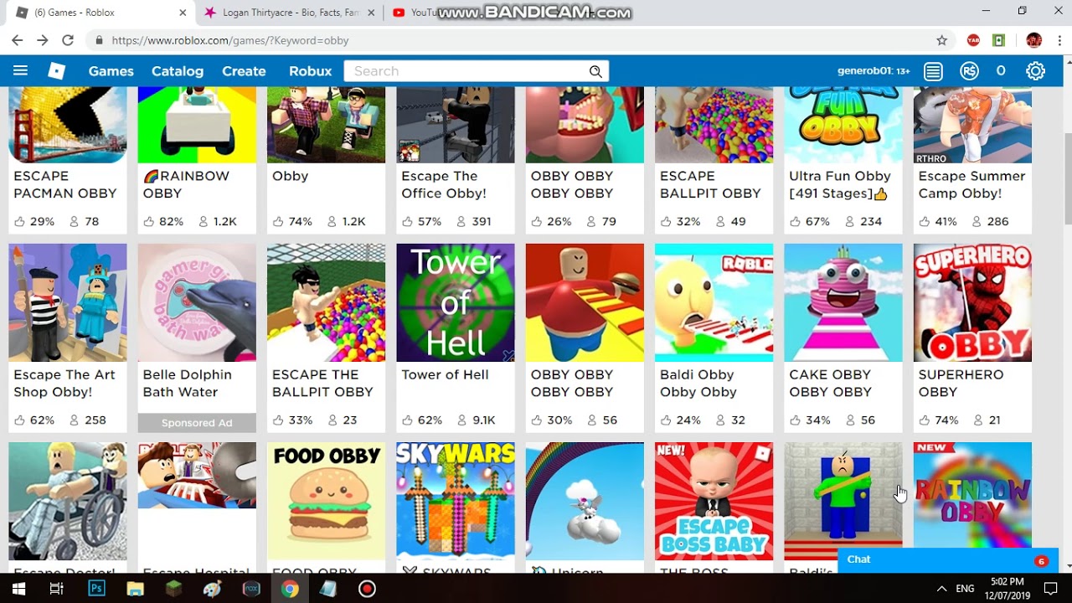The width and height of the screenshot is (1072, 603).
Task: Open File Explorer from the taskbar
Action: click(x=135, y=589)
